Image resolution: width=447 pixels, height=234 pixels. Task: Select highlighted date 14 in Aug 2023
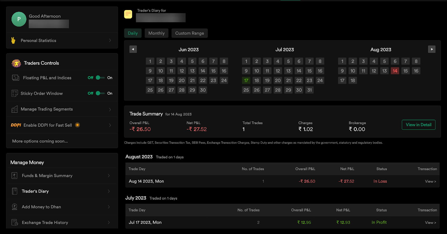(x=395, y=71)
